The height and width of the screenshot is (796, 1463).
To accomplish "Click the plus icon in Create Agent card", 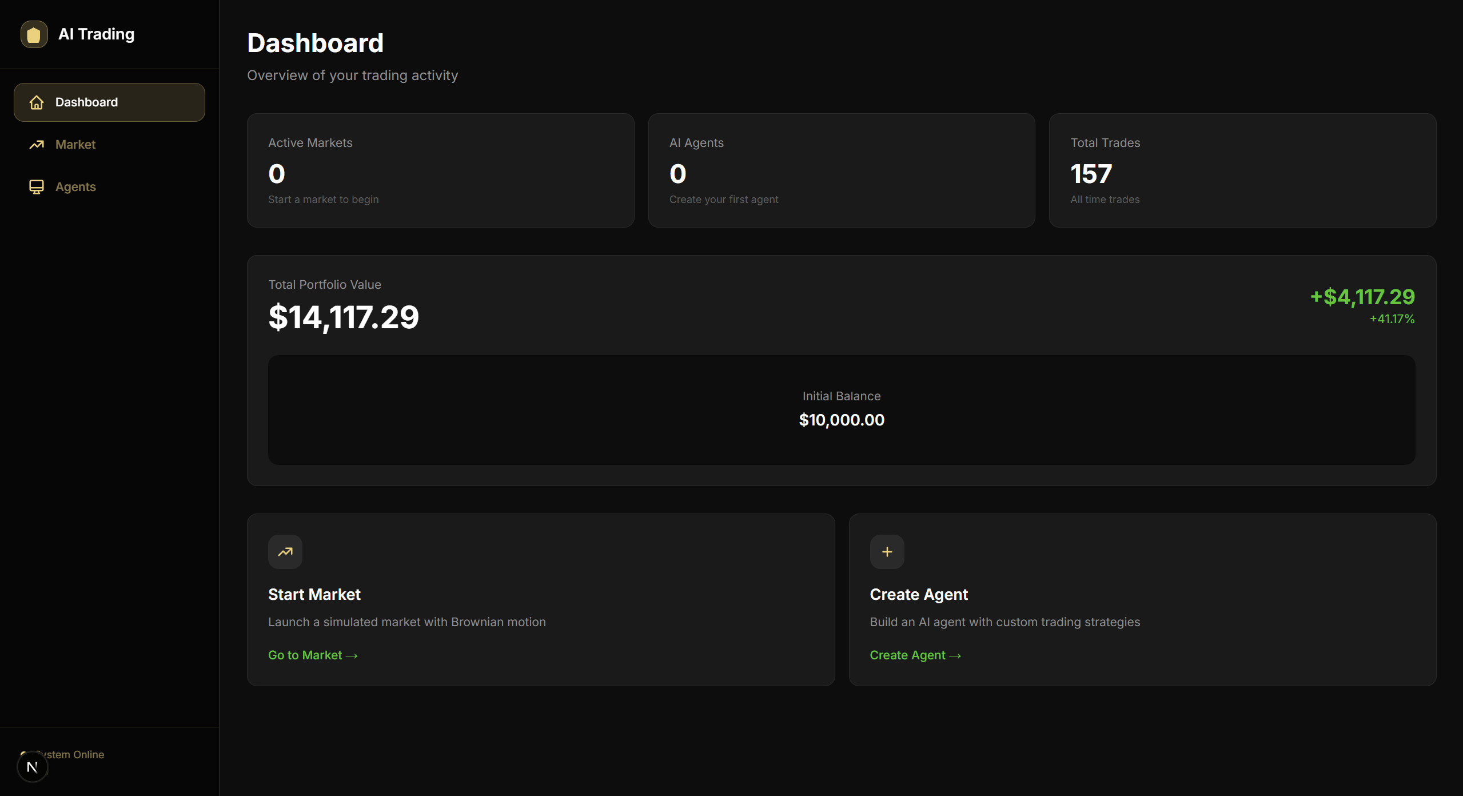I will coord(887,552).
